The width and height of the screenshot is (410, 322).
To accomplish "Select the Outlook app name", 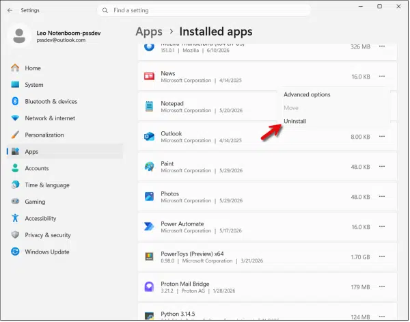I will point(172,134).
